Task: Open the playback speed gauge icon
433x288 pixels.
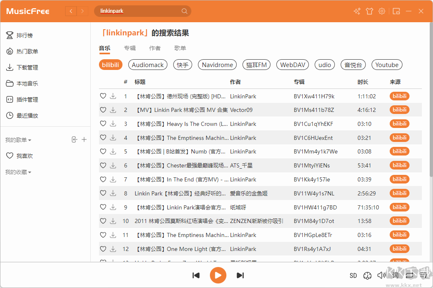Action: [367, 275]
